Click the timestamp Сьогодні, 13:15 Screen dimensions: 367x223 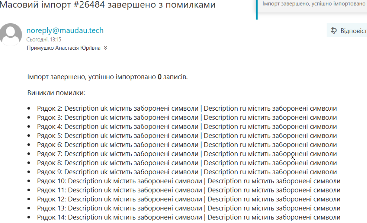click(44, 40)
